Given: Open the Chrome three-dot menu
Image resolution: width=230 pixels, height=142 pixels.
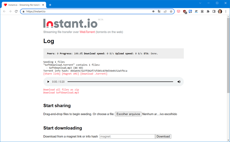Looking at the screenshot, I should pyautogui.click(x=226, y=11).
